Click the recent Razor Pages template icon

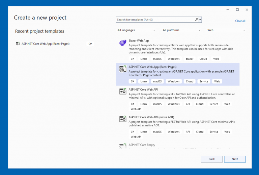18,44
